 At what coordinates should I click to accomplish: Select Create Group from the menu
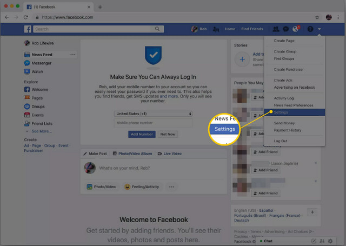click(x=285, y=51)
